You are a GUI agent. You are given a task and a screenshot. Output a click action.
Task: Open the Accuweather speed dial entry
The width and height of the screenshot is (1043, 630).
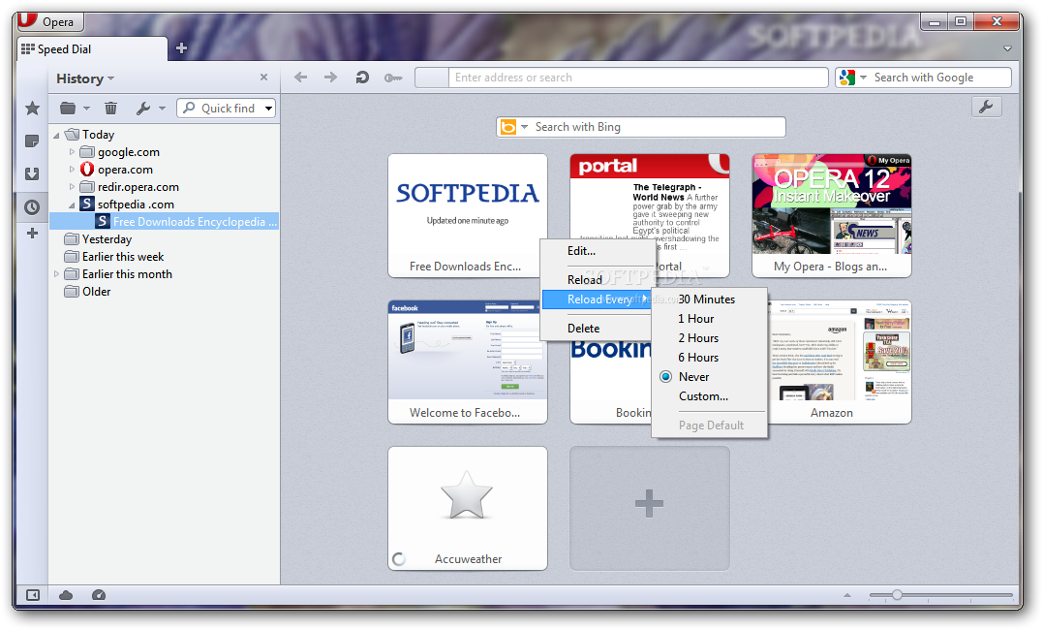(468, 508)
